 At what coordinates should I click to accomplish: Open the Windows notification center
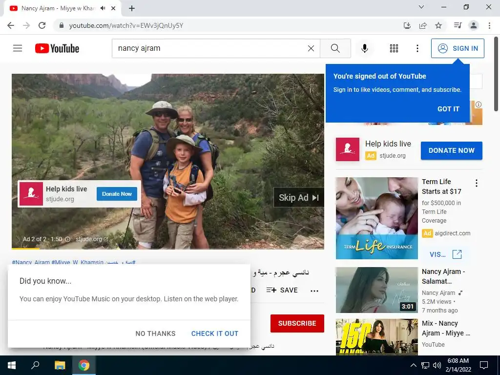(484, 365)
